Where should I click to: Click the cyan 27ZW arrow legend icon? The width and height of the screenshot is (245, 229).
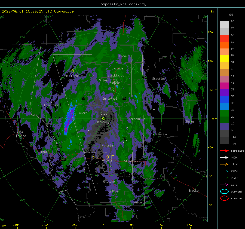pos(224,171)
